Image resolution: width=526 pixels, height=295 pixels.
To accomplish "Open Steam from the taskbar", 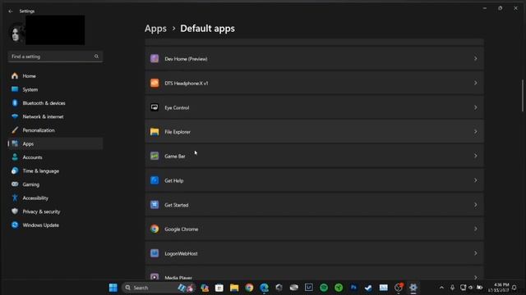I will [x=368, y=288].
